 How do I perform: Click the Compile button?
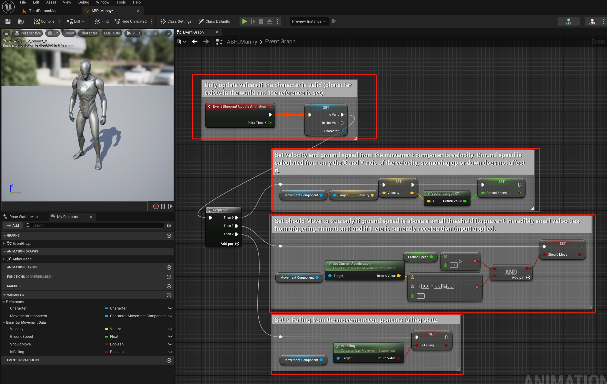pyautogui.click(x=44, y=21)
